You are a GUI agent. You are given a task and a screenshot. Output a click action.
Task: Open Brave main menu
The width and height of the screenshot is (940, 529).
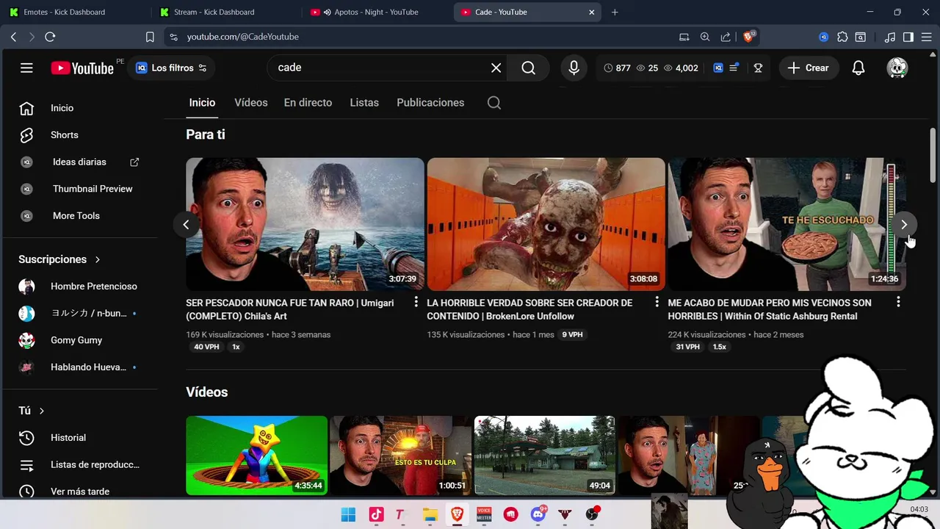[927, 37]
